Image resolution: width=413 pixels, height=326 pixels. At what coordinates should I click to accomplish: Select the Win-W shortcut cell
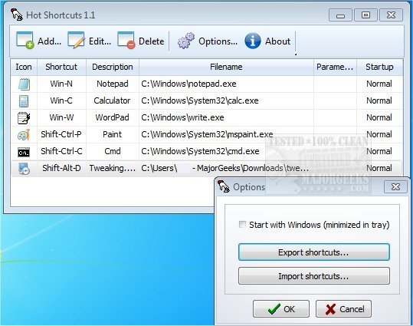click(61, 117)
